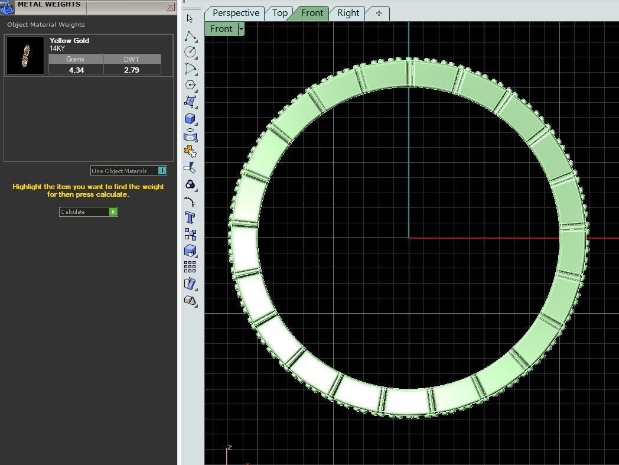619x465 pixels.
Task: Switch to the Top viewport tab
Action: 280,13
